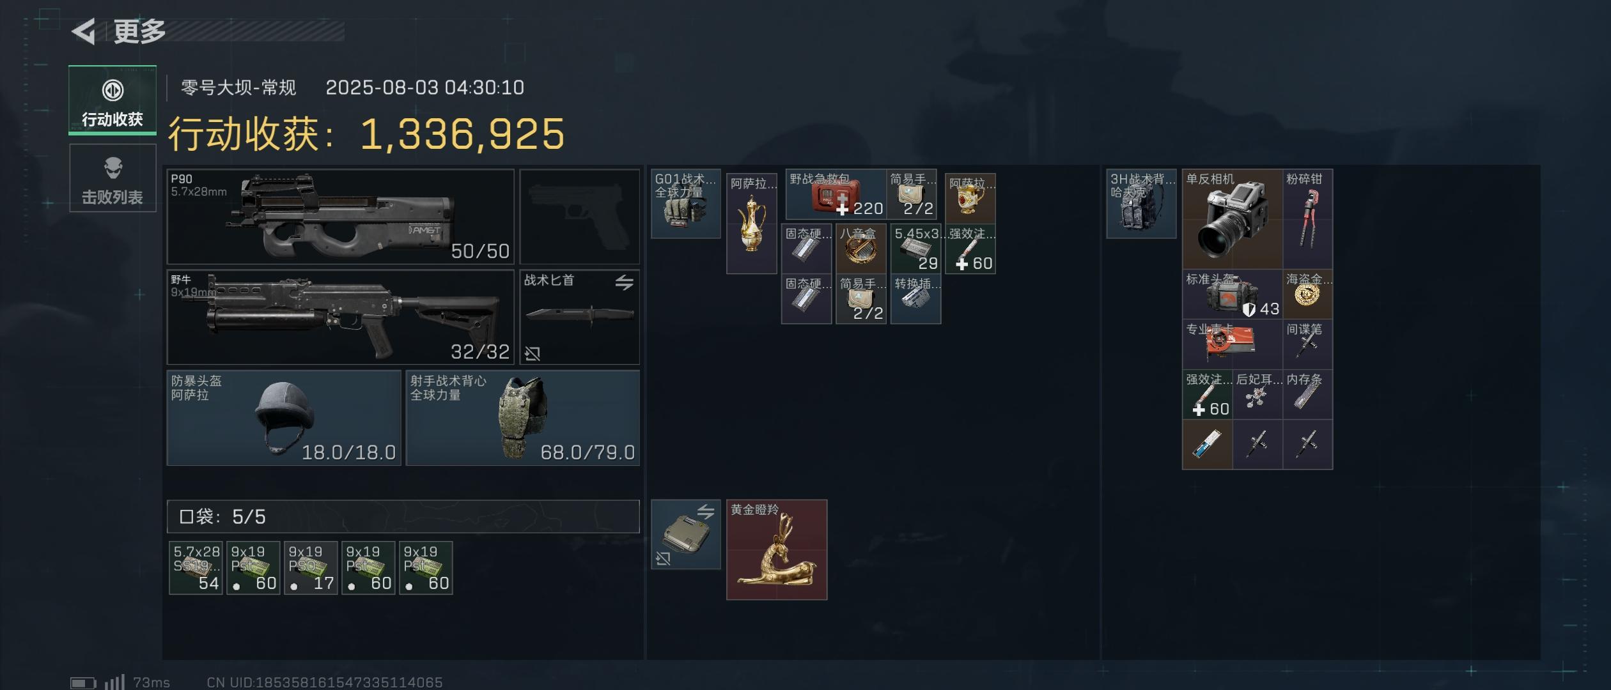Select the G01战术 chest rig slot
1611x690 pixels.
(x=686, y=204)
